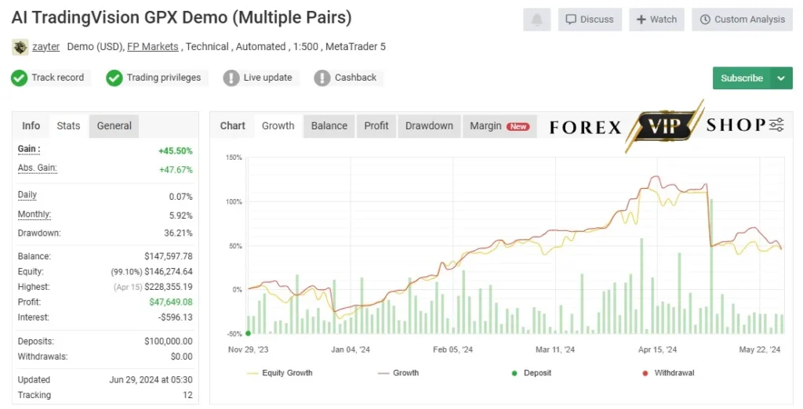Click the $47,649.08 profit value
Viewport: 803px width, 409px height.
click(171, 302)
